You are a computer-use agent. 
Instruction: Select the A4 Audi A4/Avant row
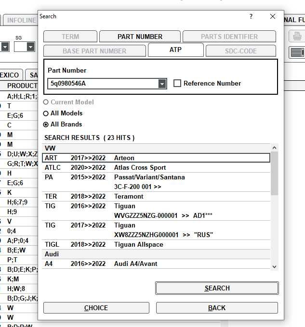coord(156,264)
